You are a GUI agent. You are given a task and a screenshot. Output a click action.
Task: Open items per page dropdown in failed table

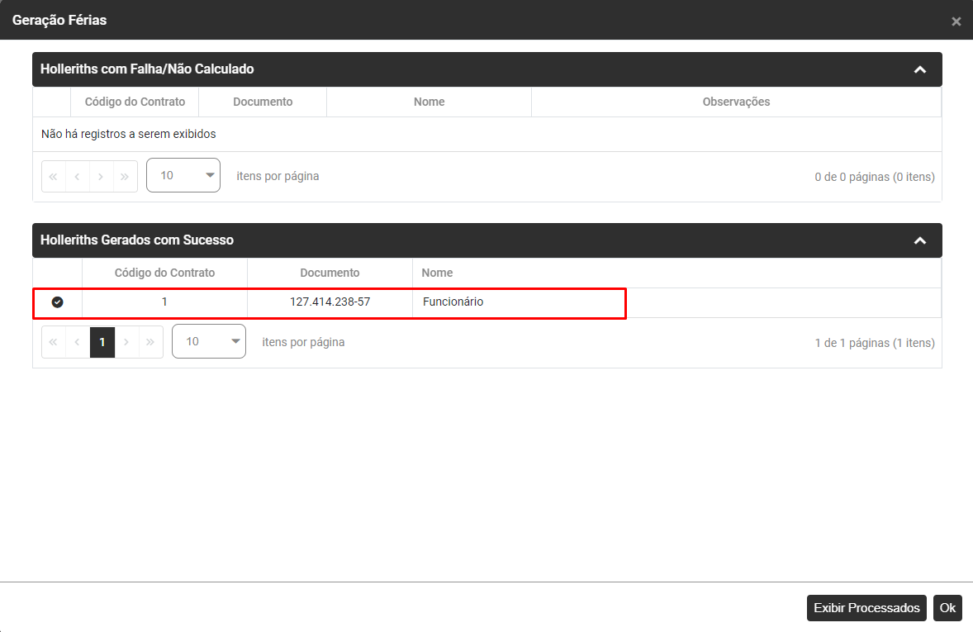183,176
